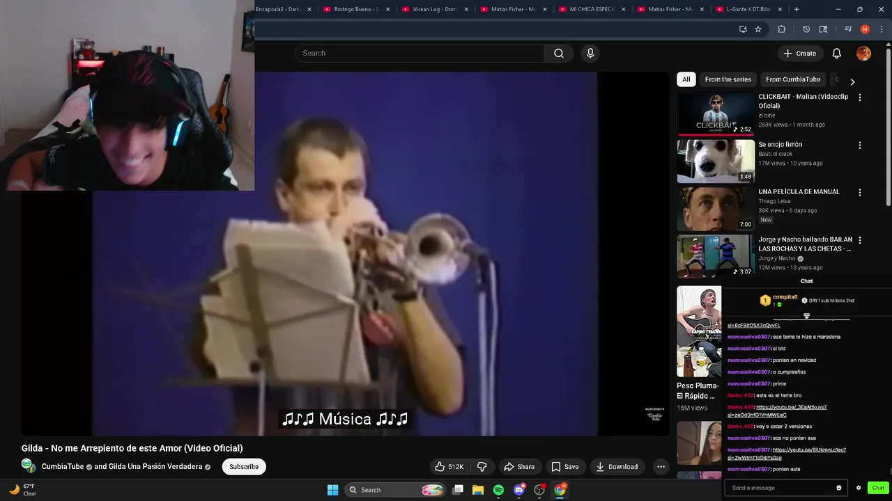This screenshot has height=501, width=892.
Task: Open browser extensions puzzle icon
Action: coord(781,29)
